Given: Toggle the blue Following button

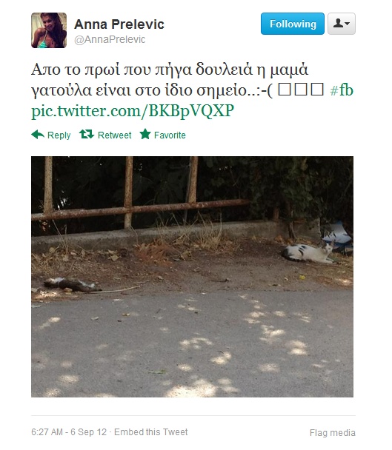Looking at the screenshot, I should 293,24.
